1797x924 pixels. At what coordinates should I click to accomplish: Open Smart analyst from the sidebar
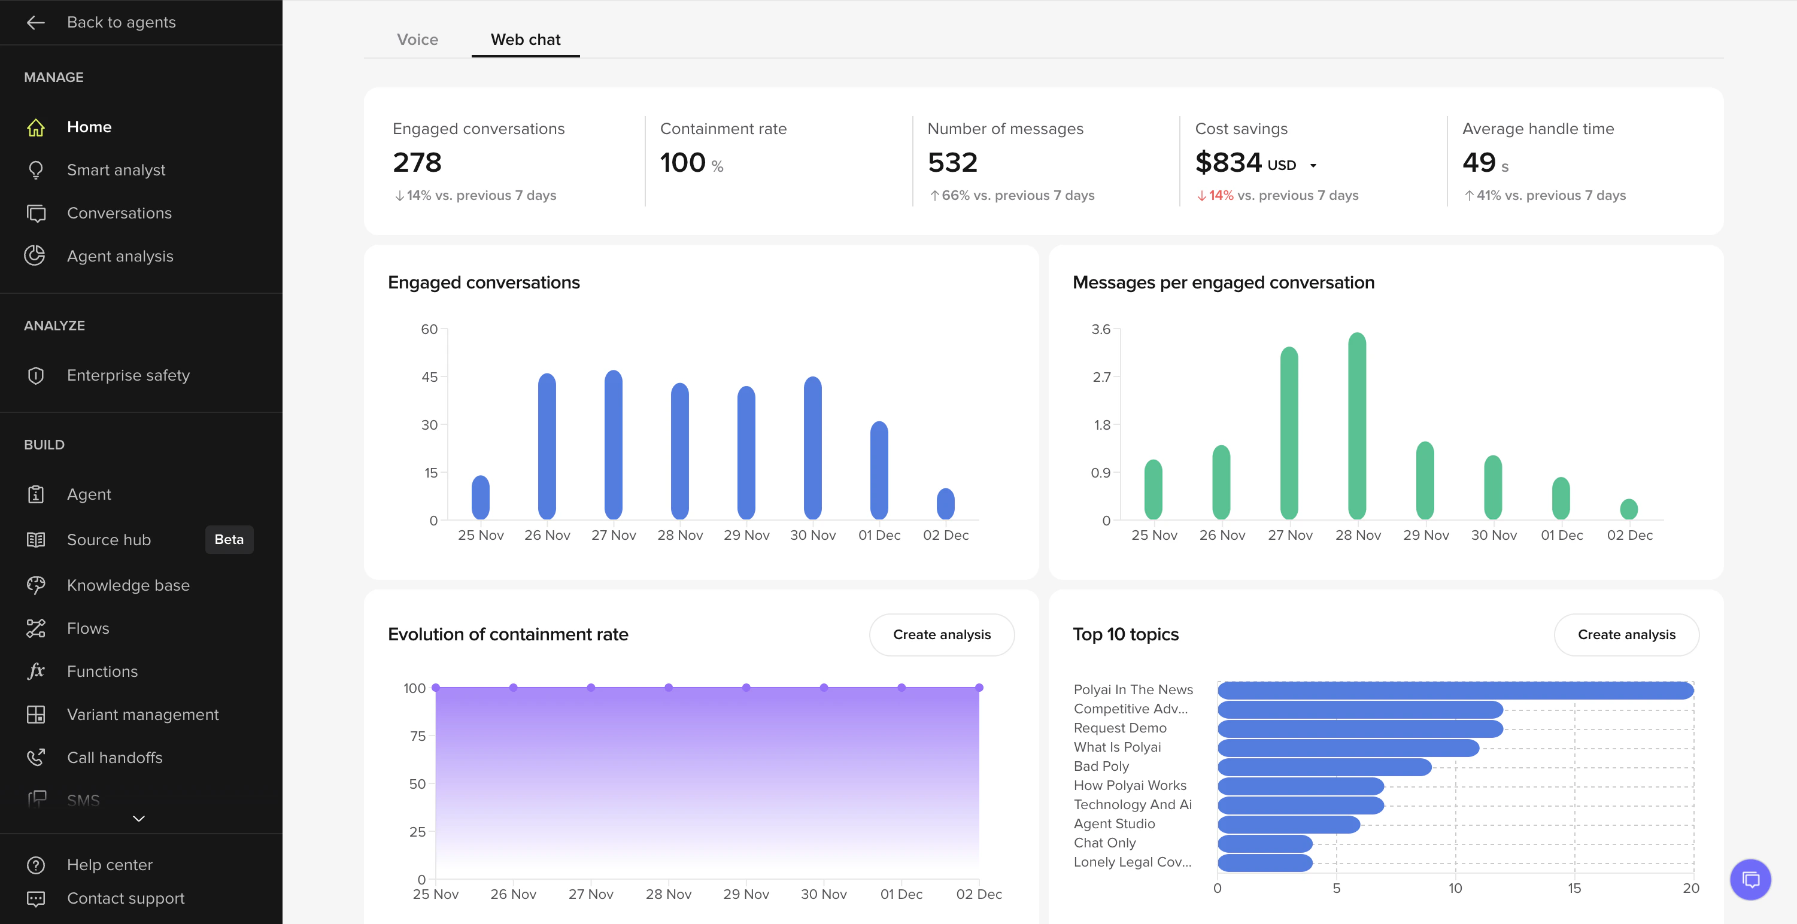tap(35, 169)
